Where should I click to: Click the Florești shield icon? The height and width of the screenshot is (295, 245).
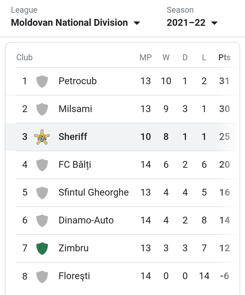(42, 277)
